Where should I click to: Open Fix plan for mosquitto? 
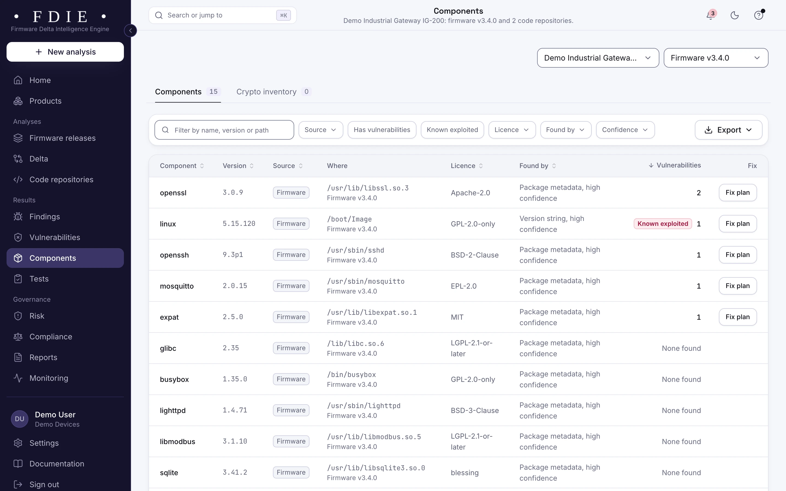738,286
